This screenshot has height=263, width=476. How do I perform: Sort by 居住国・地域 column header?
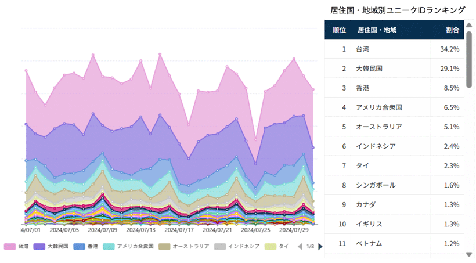pyautogui.click(x=377, y=30)
